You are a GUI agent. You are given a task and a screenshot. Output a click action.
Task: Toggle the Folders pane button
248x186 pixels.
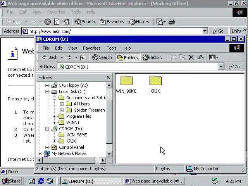click(x=127, y=58)
